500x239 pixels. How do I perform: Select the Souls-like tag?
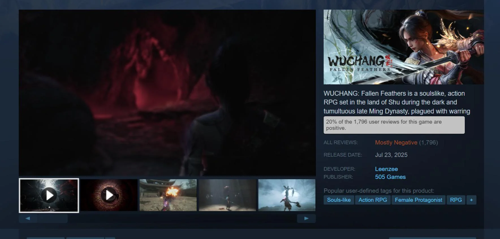tap(339, 200)
